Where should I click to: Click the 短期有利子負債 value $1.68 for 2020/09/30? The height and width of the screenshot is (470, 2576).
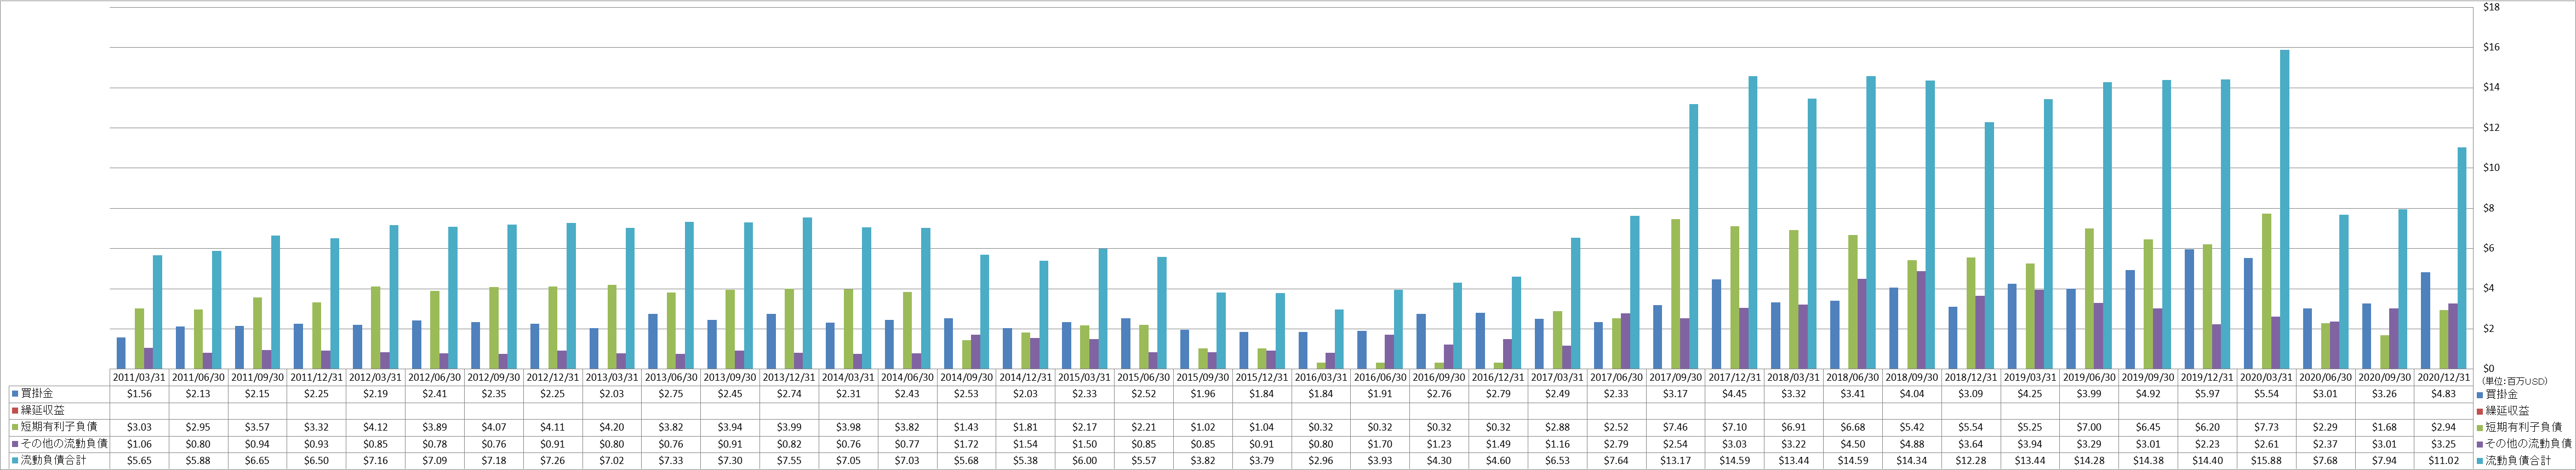point(2385,427)
